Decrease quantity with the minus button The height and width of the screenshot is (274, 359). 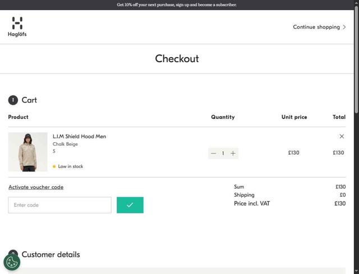pyautogui.click(x=213, y=153)
